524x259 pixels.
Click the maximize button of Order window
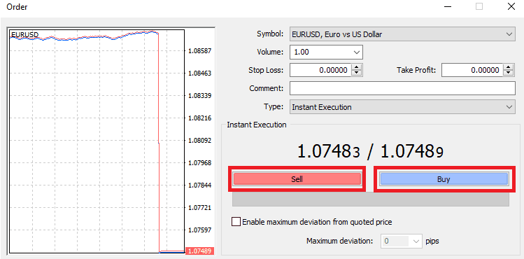pyautogui.click(x=479, y=6)
